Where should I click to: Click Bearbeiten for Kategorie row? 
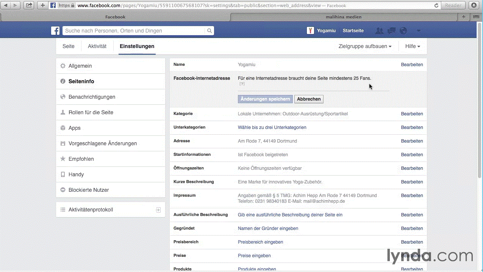point(412,114)
